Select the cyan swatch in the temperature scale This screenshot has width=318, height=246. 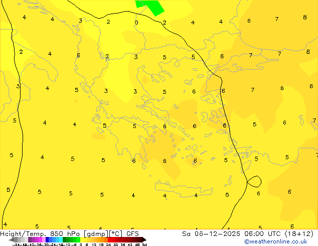[61, 239]
